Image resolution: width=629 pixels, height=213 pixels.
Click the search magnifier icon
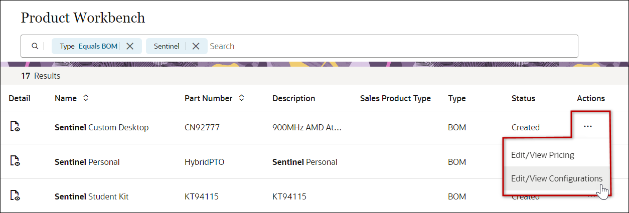click(35, 46)
